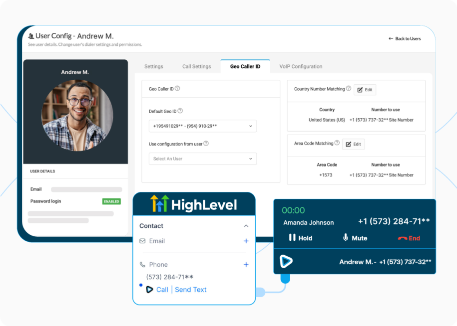Open the Default Geo ID dropdown

203,126
